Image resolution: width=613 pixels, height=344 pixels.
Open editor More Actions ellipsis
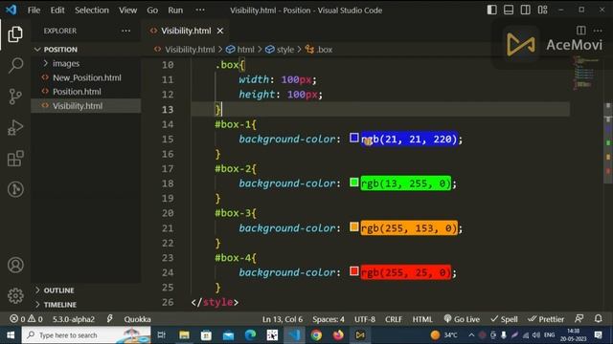point(598,31)
